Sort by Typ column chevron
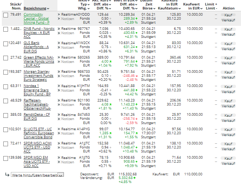Viewport: 241px width, 187px height. coord(88,4)
